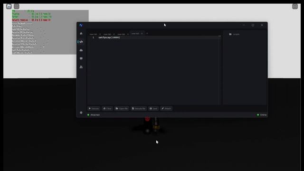The width and height of the screenshot is (304, 171).
Task: Close the active editor tab
Action: coord(142,34)
